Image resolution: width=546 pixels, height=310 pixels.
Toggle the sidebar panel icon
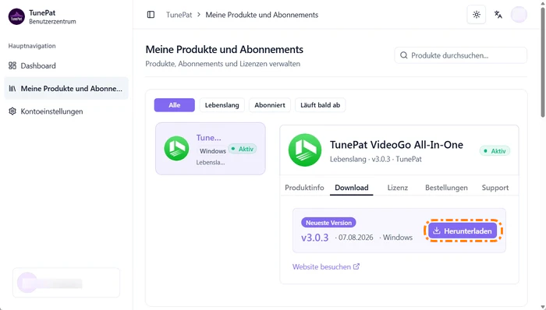pos(151,15)
